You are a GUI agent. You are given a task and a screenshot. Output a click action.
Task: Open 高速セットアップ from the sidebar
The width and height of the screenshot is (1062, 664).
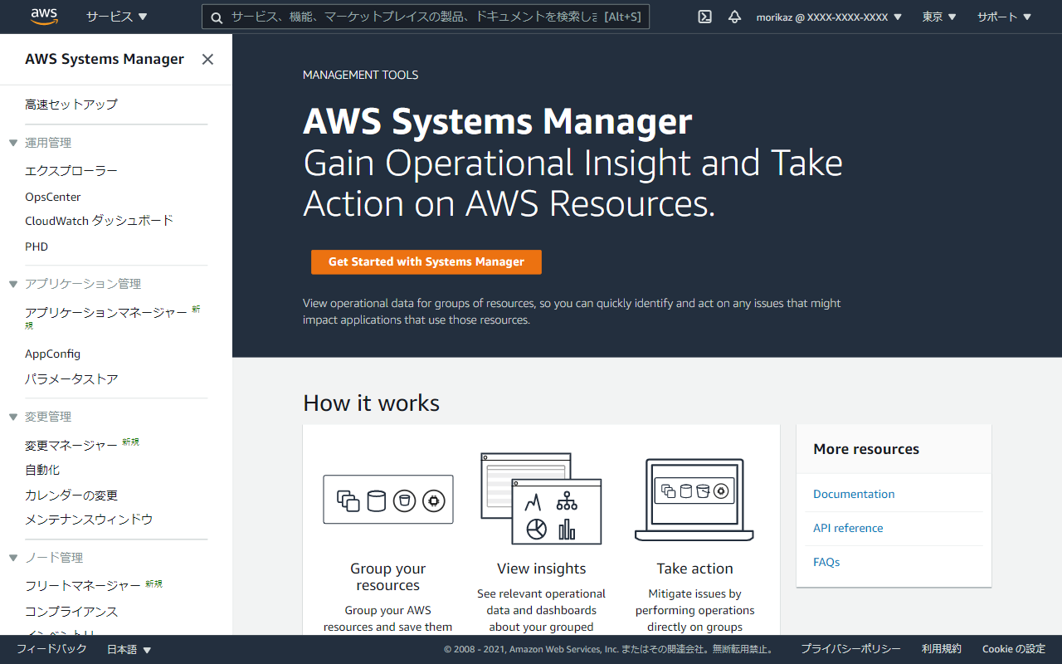click(x=71, y=104)
